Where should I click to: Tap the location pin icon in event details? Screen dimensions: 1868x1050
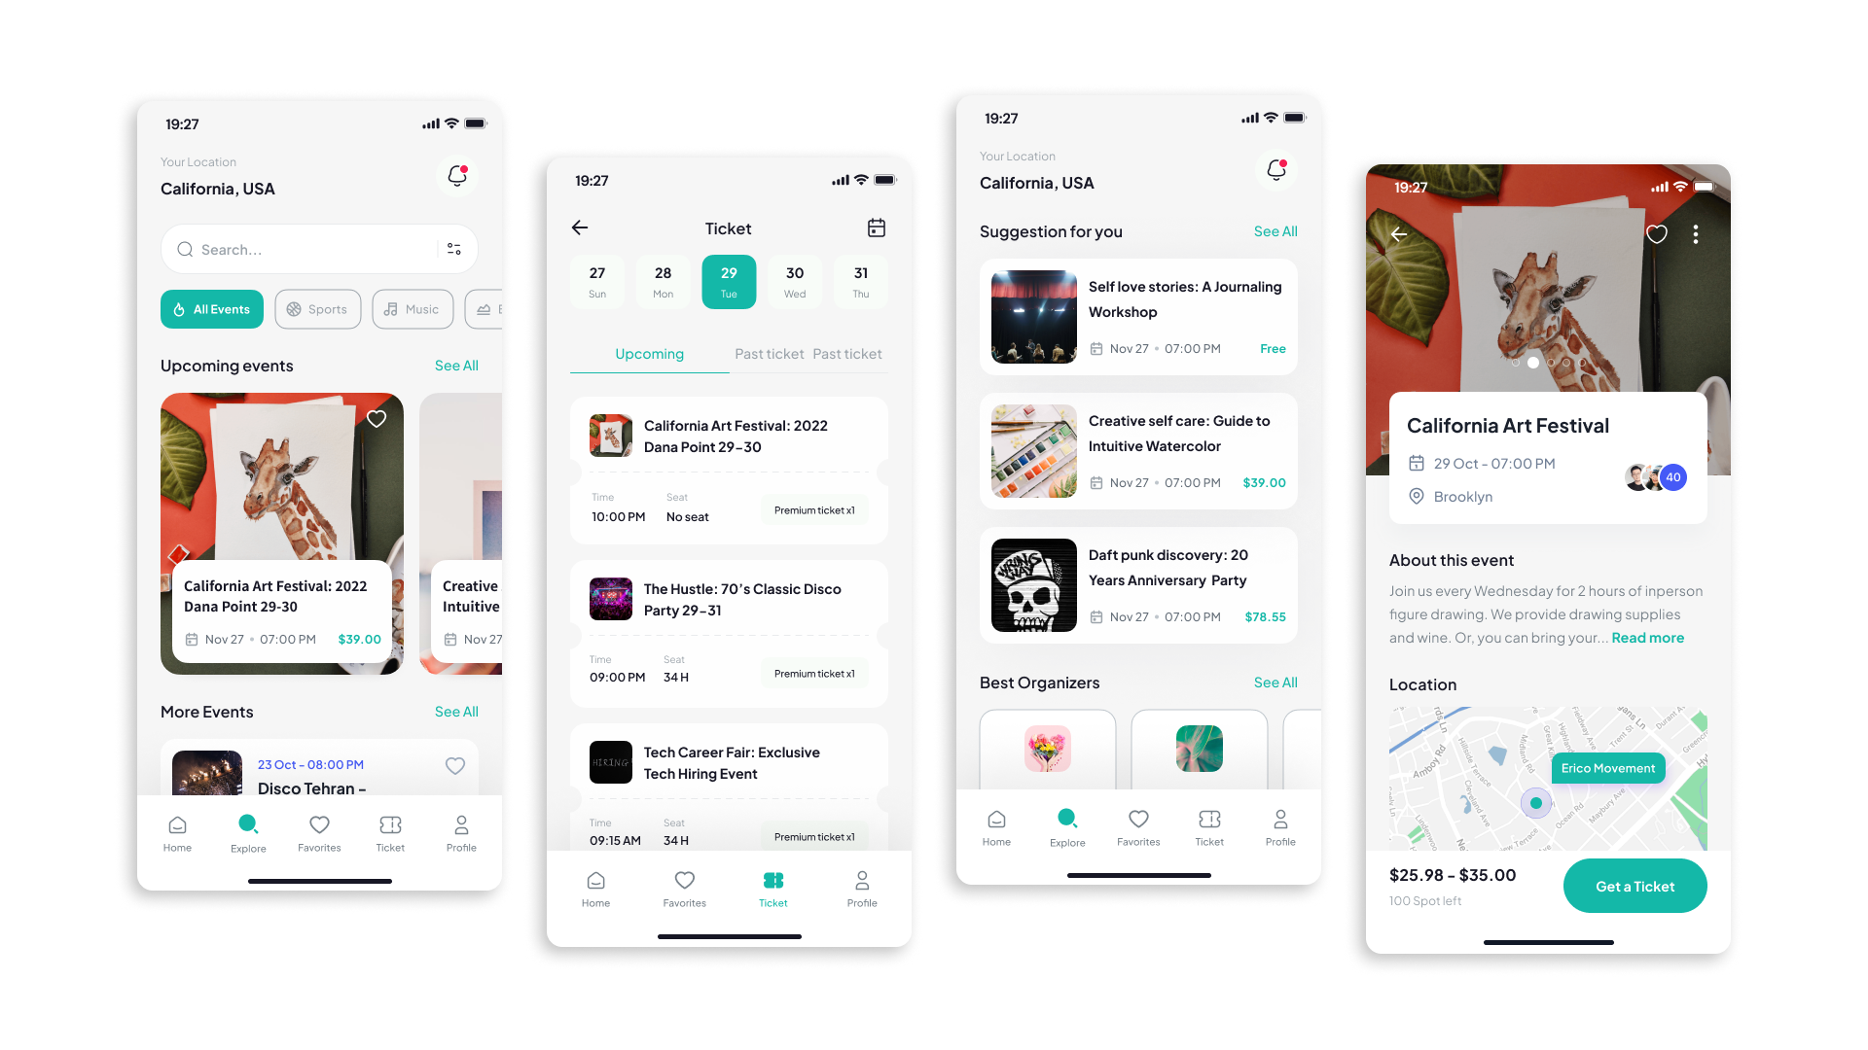pyautogui.click(x=1416, y=496)
